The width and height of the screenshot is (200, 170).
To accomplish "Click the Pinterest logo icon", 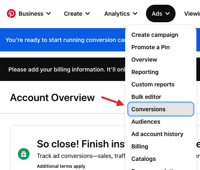I will point(11,13).
